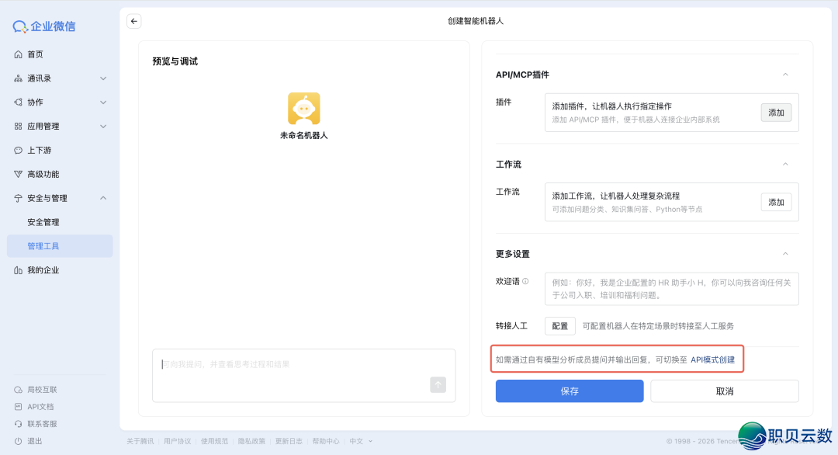The image size is (838, 455).
Task: Select the 通讯录 contacts icon
Action: [x=17, y=78]
